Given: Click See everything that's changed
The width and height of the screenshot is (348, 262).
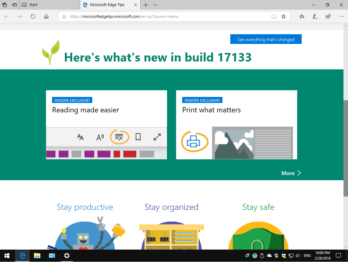Looking at the screenshot, I should pos(266,39).
